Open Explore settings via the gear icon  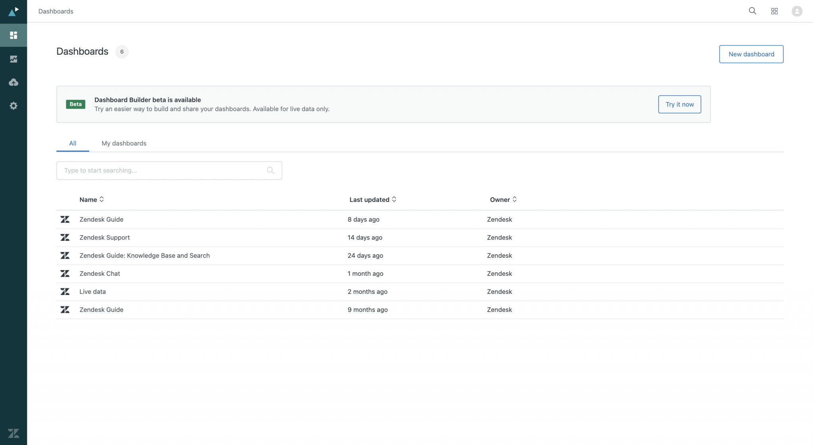[x=13, y=105]
